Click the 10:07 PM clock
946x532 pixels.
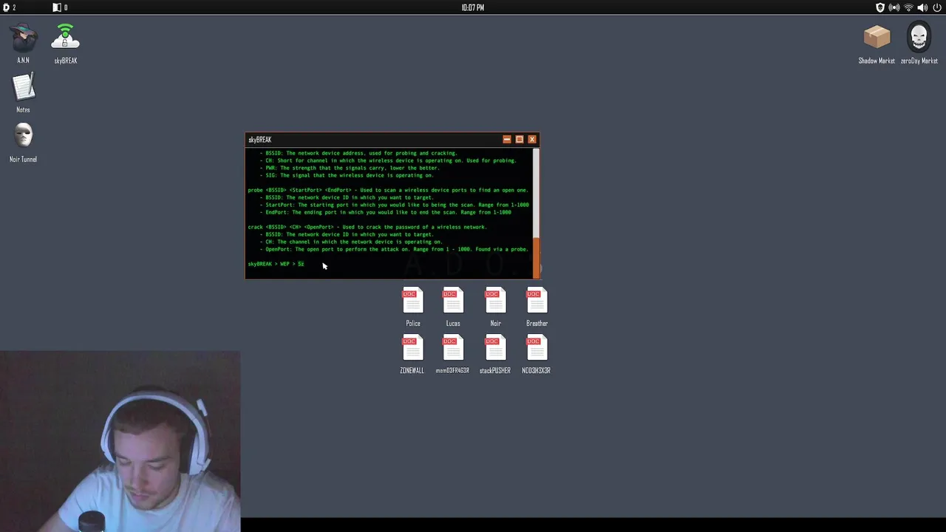[473, 7]
